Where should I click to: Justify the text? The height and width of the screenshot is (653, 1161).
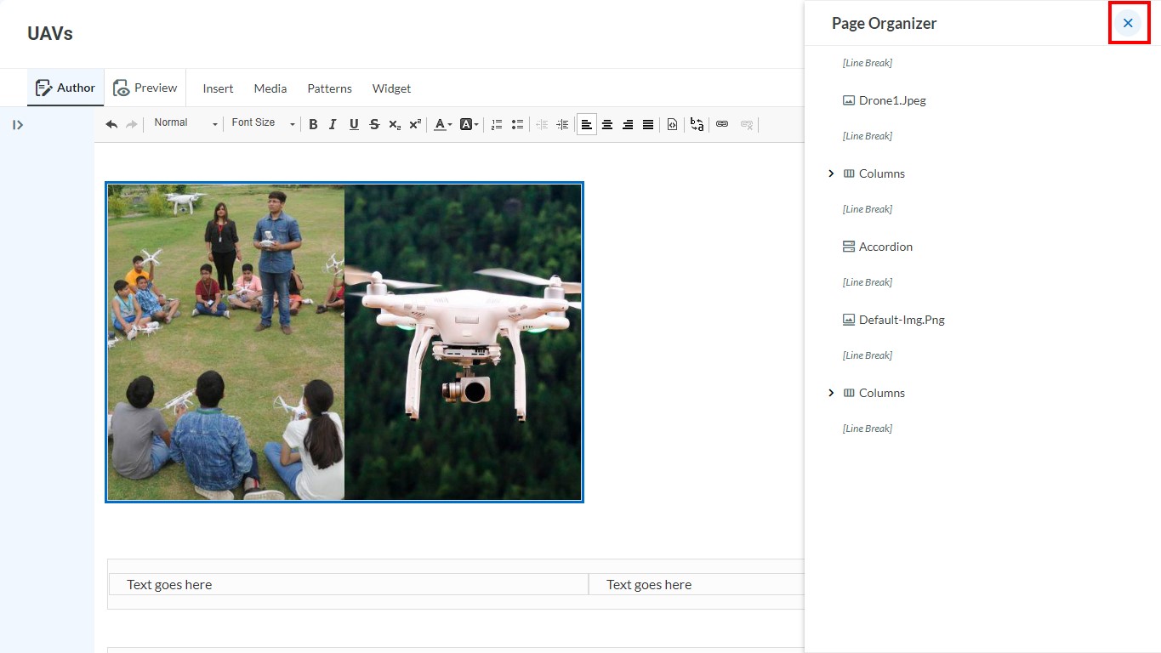[x=648, y=124]
